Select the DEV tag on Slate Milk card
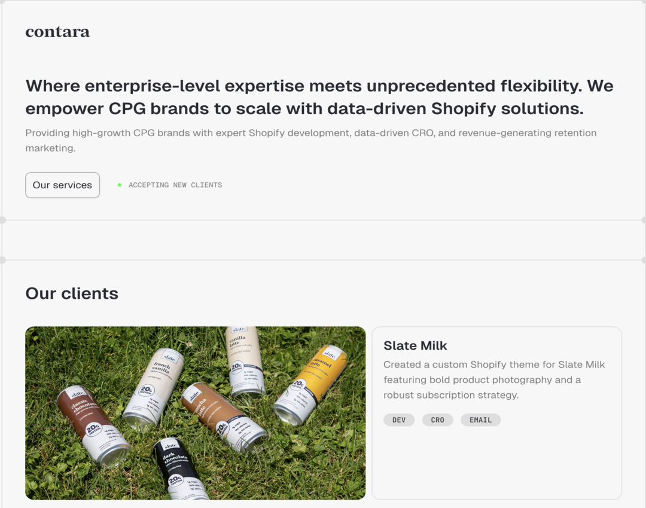This screenshot has width=646, height=508. 398,420
